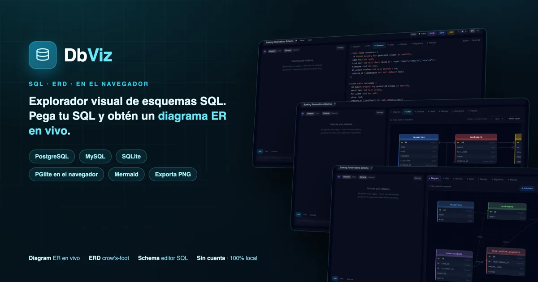Click the Exporta PNG tag pill
Image resolution: width=538 pixels, height=282 pixels.
tap(173, 174)
